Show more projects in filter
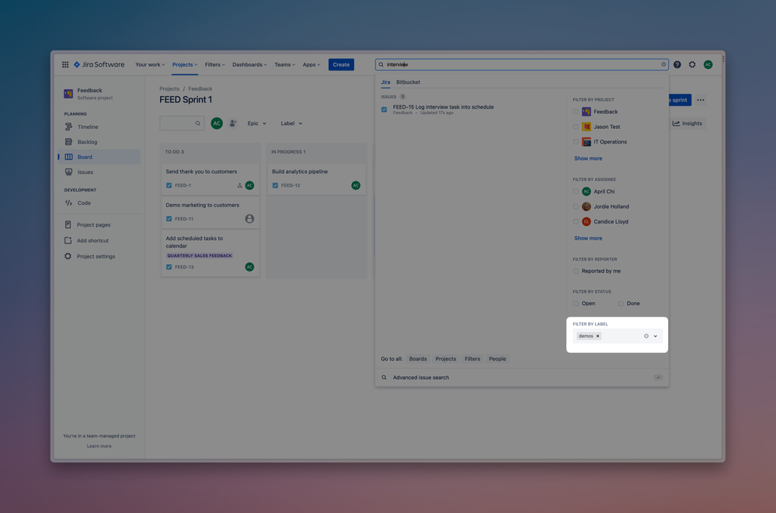 tap(588, 158)
